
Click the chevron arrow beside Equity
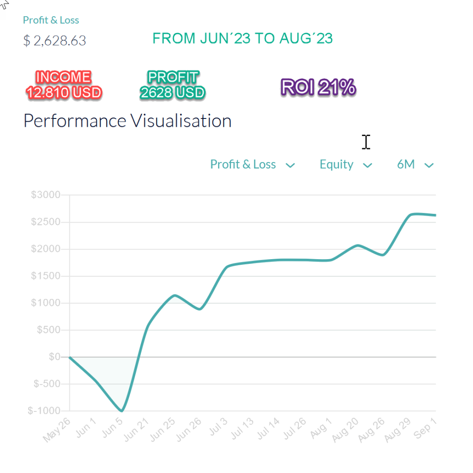[x=368, y=165]
